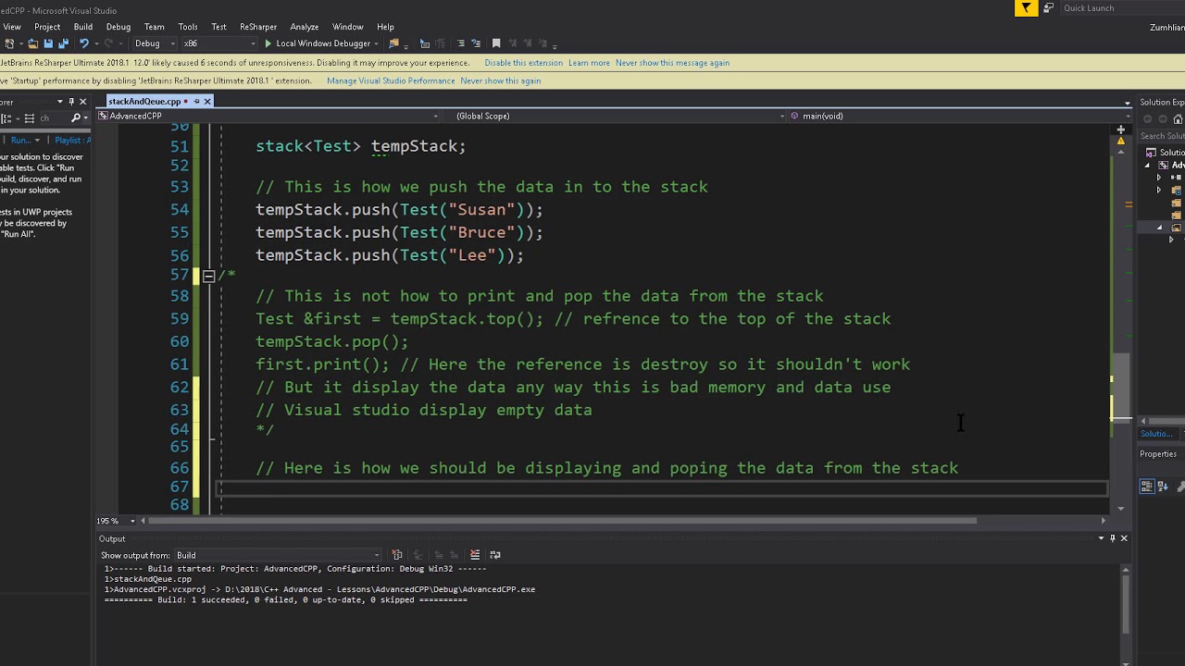Place cursor on empty line 67
The image size is (1185, 666).
662,488
